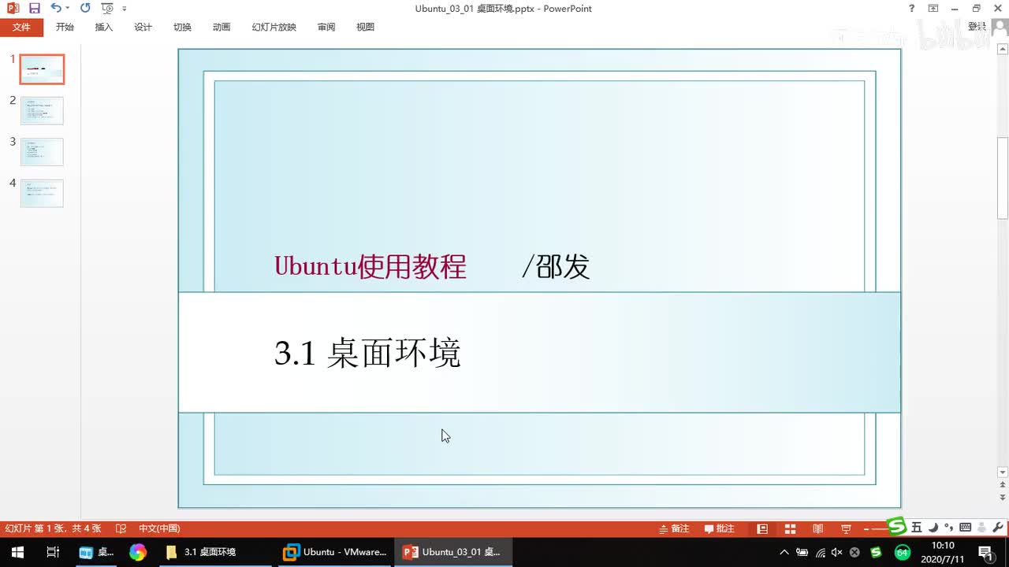1009x567 pixels.
Task: Switch to the 幻灯片放映 tab
Action: [274, 27]
